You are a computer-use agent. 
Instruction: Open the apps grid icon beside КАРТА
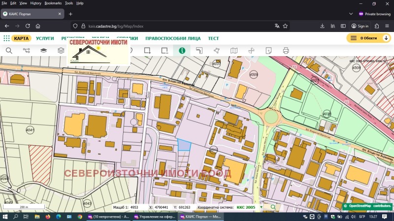coord(6,38)
